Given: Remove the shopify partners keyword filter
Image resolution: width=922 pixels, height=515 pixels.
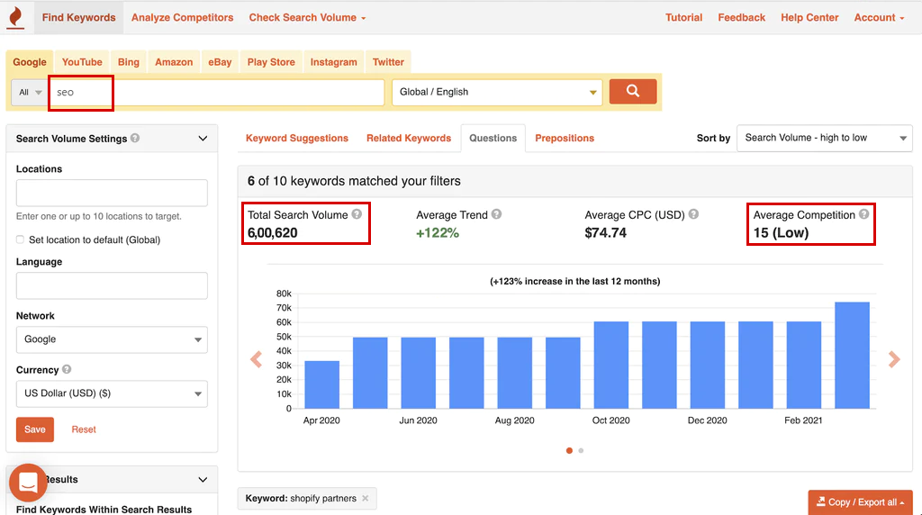Looking at the screenshot, I should pyautogui.click(x=366, y=498).
